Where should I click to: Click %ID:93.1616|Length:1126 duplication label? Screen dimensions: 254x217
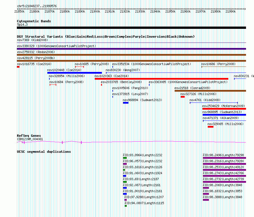coord(142,167)
